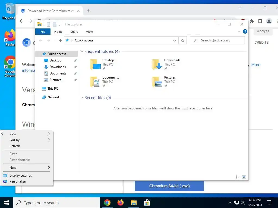Click the pin icon next to Documents in sidebar
This screenshot has width=278, height=208.
click(x=75, y=73)
